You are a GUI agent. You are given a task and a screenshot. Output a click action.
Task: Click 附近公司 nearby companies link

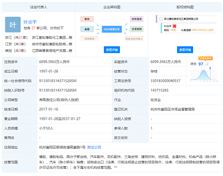(x=94, y=147)
